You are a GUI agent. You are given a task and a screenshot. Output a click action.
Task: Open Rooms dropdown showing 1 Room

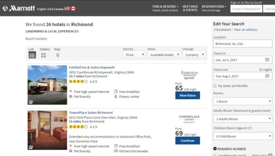coord(243,102)
